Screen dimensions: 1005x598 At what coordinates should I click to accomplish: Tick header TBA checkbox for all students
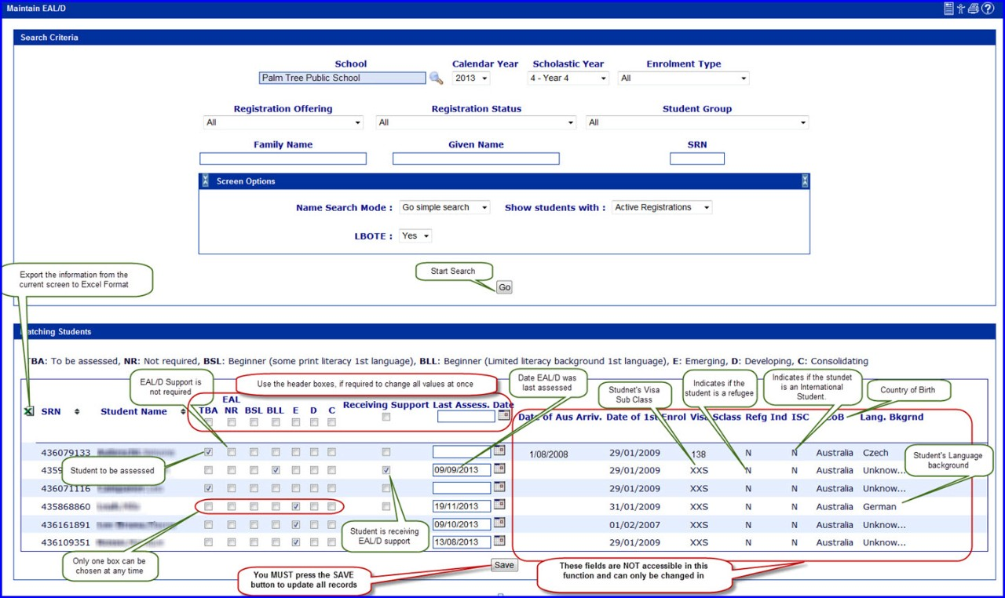208,422
